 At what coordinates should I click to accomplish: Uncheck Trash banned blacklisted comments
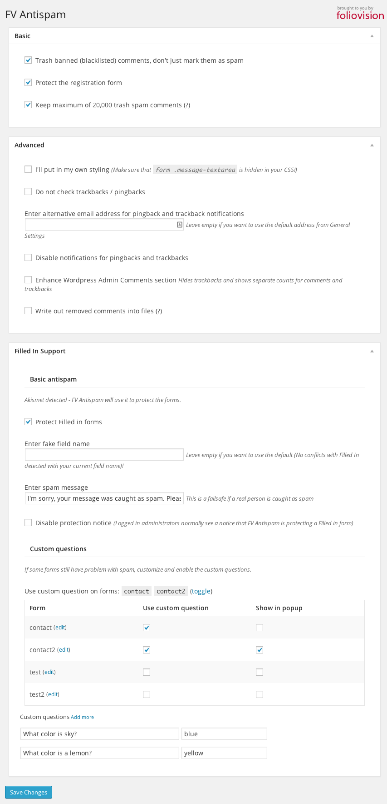pos(28,60)
